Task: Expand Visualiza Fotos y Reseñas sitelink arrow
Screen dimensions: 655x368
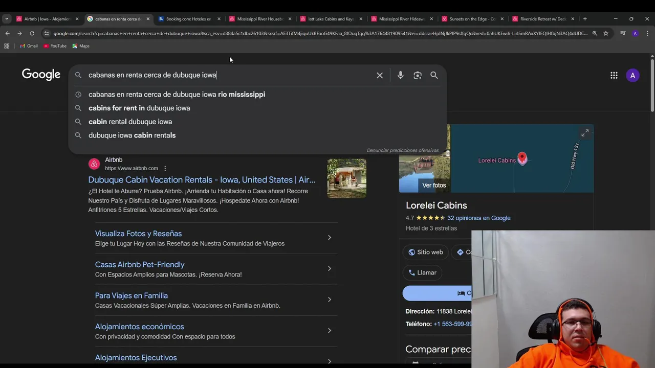Action: click(x=329, y=238)
